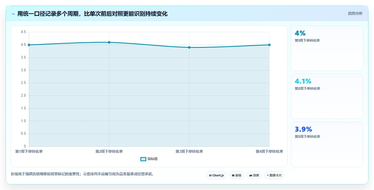Click the icon inside the Chart.js tag
The image size is (374, 190).
(x=210, y=176)
